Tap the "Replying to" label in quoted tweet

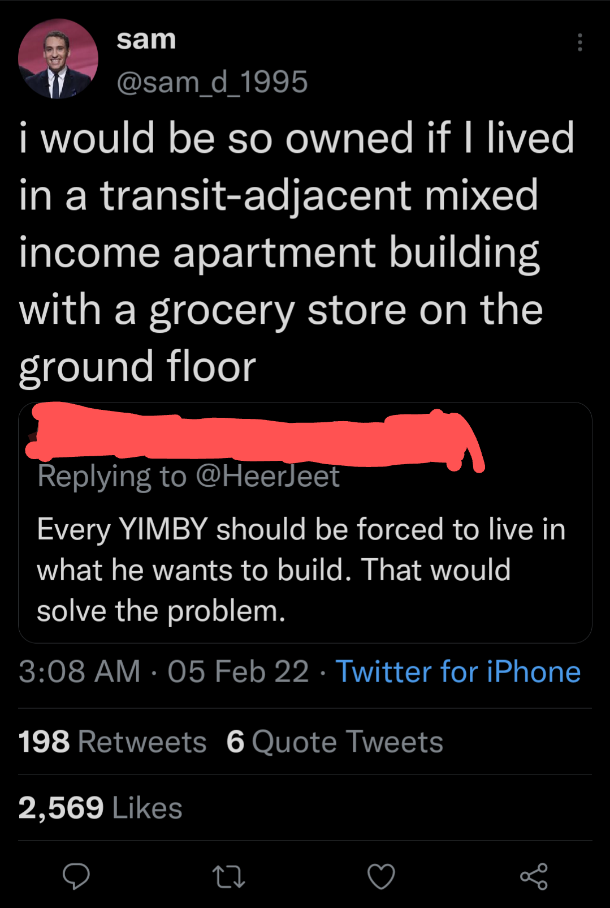(x=112, y=476)
